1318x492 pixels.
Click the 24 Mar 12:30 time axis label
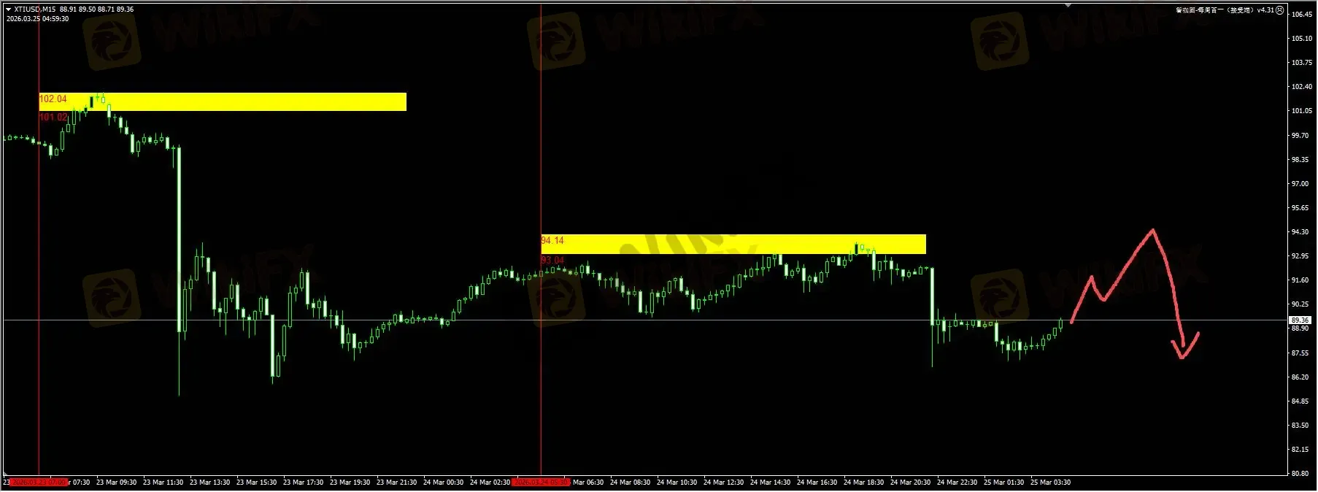(723, 483)
